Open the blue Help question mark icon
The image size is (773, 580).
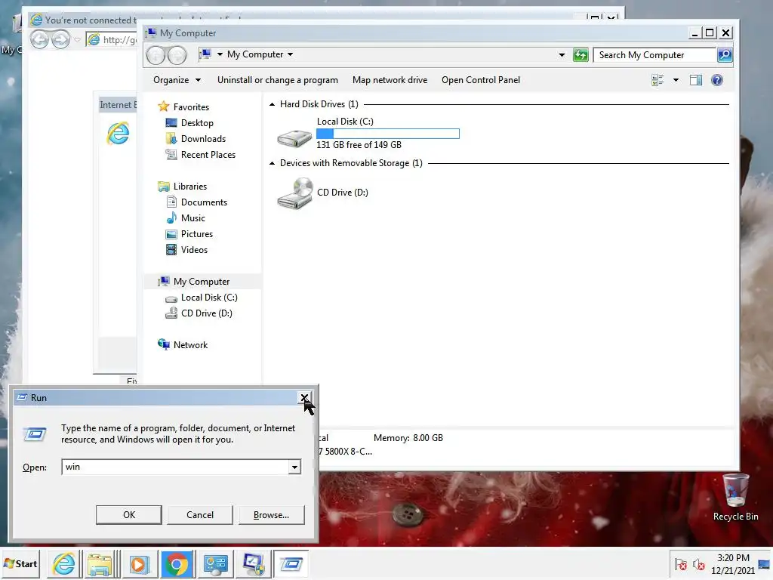point(717,80)
